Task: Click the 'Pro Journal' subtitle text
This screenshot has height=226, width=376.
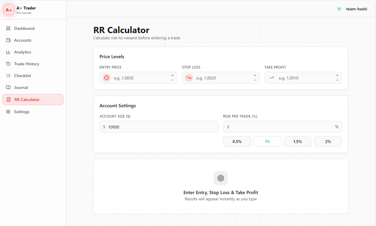Action: 24,13
